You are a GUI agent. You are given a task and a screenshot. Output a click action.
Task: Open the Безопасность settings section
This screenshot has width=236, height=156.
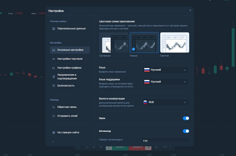[x=66, y=86]
